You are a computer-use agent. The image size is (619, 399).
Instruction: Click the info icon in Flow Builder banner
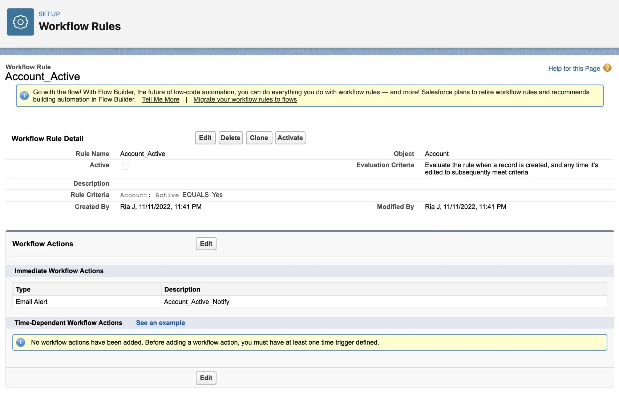coord(24,96)
